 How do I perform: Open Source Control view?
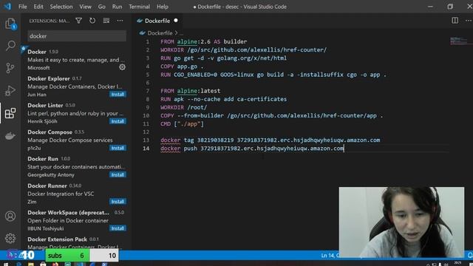point(10,68)
